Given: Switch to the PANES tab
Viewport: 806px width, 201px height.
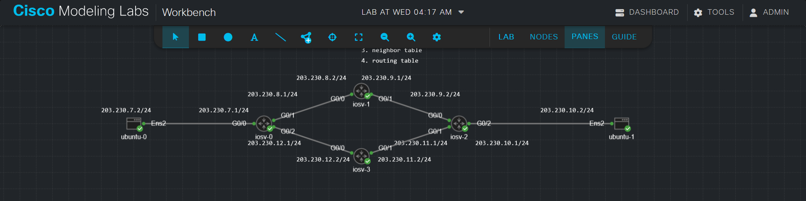Looking at the screenshot, I should (585, 37).
